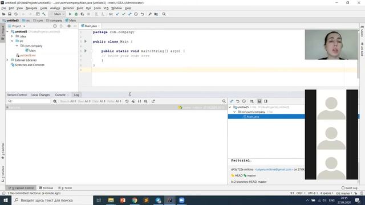Click the Git Rollback icon in main toolbar
365x205 pixels.
point(142,14)
